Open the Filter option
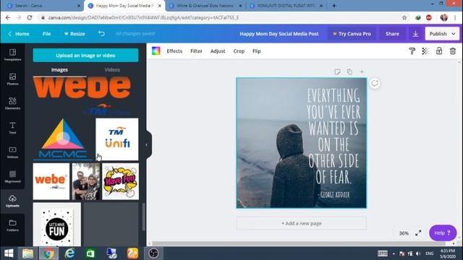Screen dimensions: 463x260 click(x=196, y=51)
